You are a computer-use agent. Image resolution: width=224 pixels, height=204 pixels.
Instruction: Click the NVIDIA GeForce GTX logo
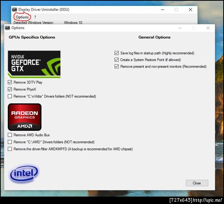pos(34,64)
